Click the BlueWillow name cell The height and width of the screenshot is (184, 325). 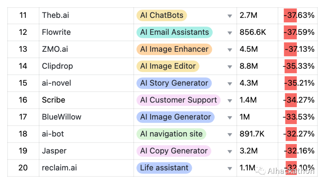(62, 117)
